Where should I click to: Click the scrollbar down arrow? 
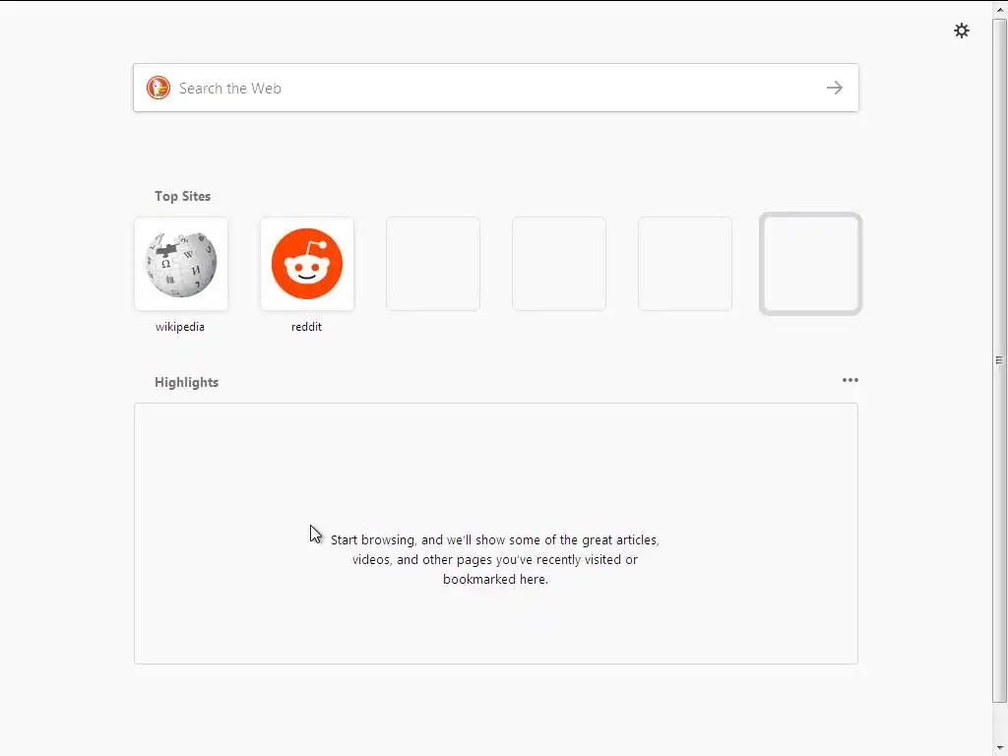pyautogui.click(x=1000, y=748)
